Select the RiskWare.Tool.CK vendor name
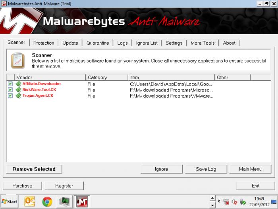Image resolution: width=278 pixels, height=209 pixels. (39, 90)
